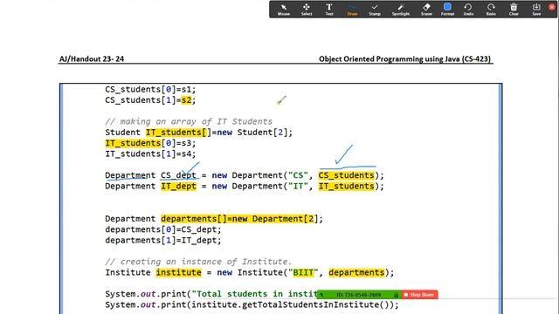Click comment 'creating an instance of Institute.'
559x314 pixels.
point(198,262)
